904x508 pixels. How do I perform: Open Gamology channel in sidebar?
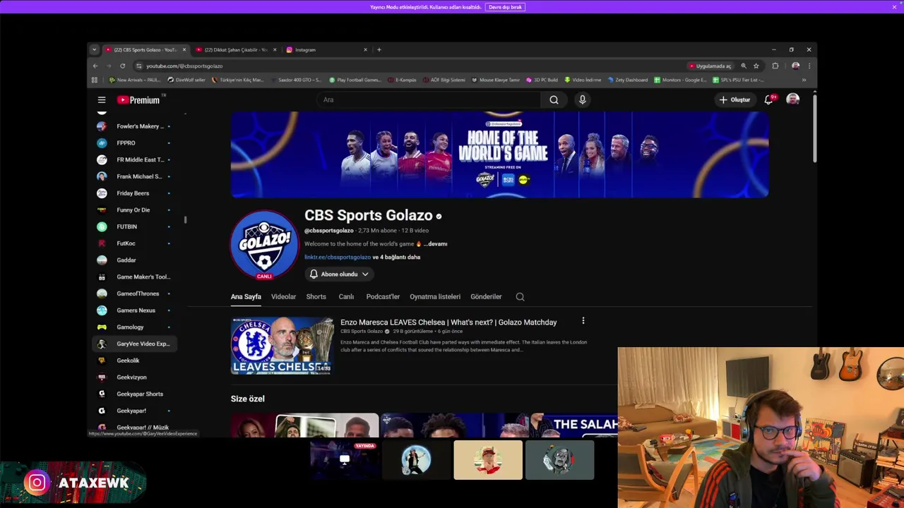point(134,327)
